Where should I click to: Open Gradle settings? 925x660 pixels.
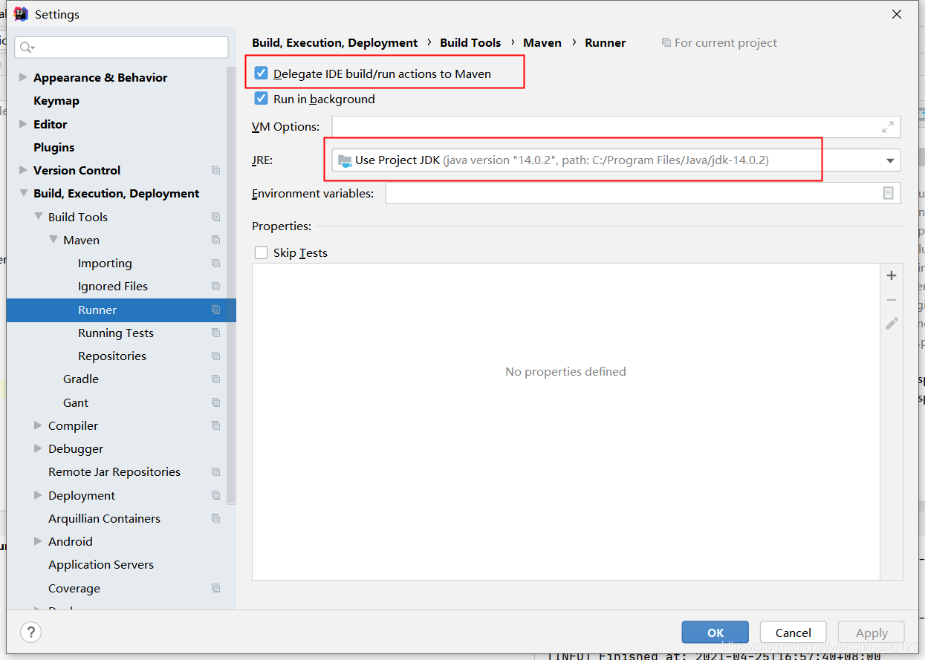pyautogui.click(x=81, y=379)
